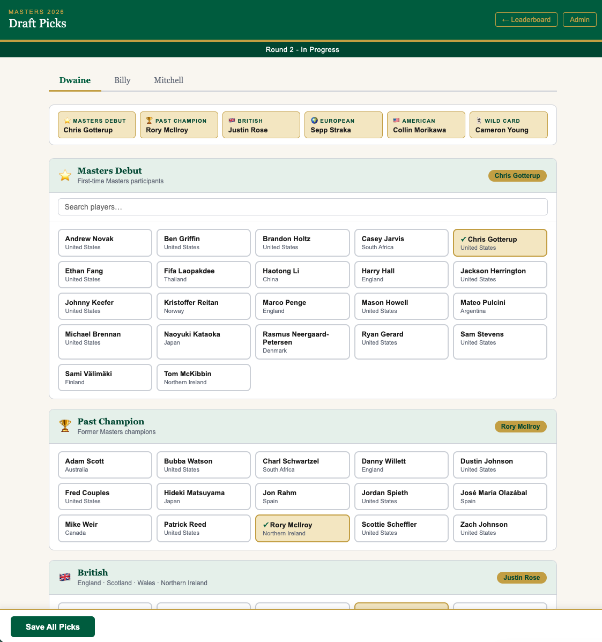Navigate back to the Leaderboard
This screenshot has height=642, width=602.
click(526, 19)
